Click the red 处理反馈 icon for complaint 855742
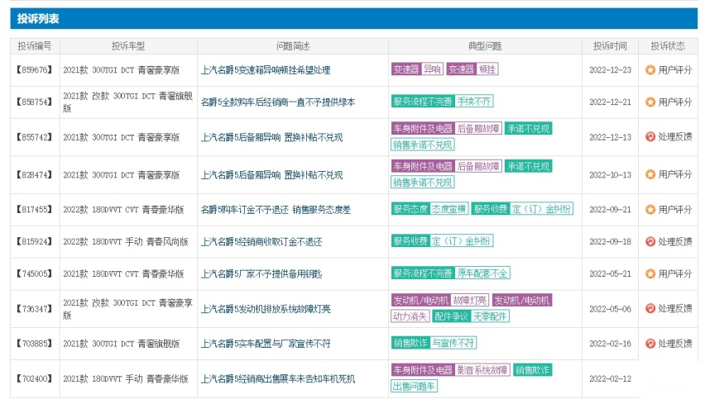 (650, 136)
